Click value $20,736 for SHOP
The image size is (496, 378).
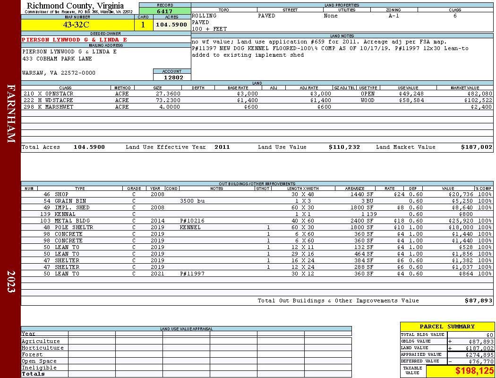pyautogui.click(x=461, y=194)
